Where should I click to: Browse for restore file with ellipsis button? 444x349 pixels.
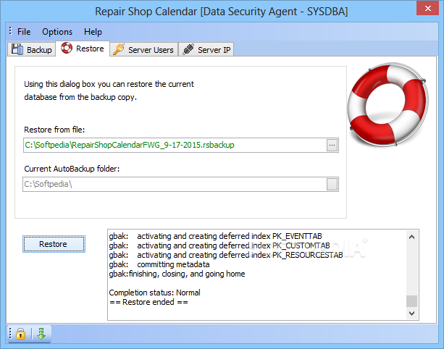(332, 146)
